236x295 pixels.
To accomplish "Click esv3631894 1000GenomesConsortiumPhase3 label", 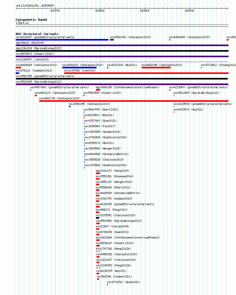I will point(128,238).
